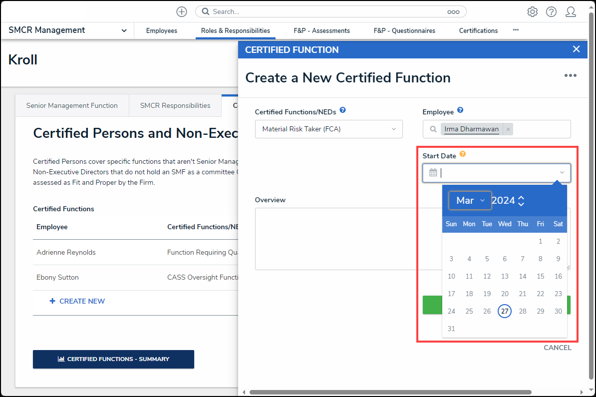Open the user profile icon
The width and height of the screenshot is (596, 397).
pyautogui.click(x=571, y=11)
